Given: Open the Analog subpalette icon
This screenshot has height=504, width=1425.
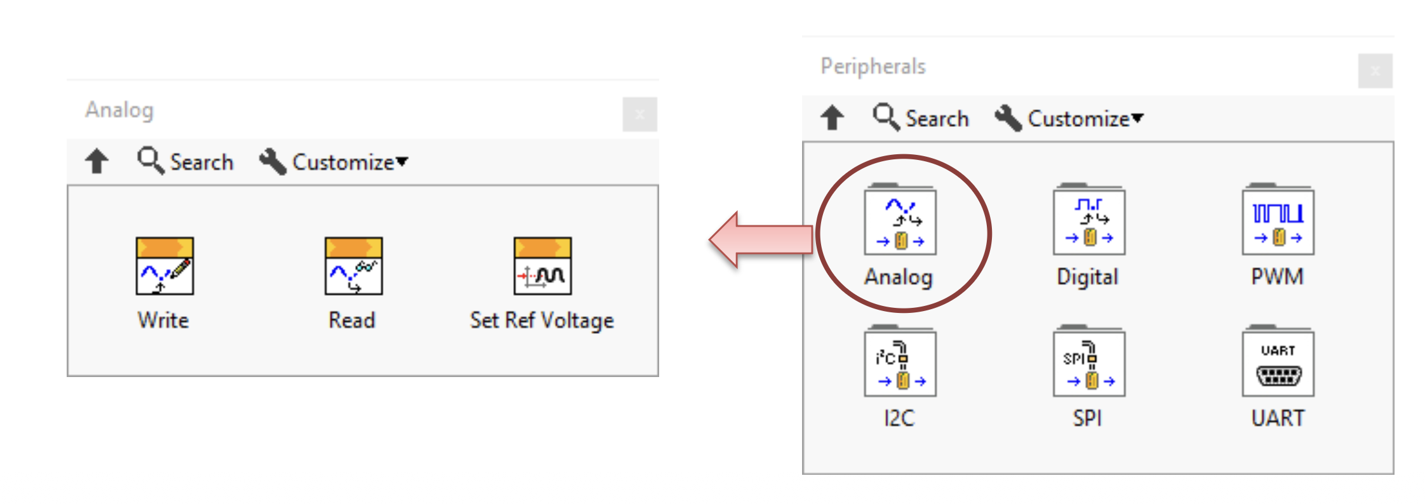Looking at the screenshot, I should click(x=900, y=219).
